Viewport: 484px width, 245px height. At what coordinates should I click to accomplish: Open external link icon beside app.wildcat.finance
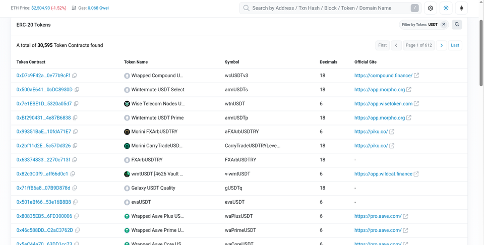pos(416,174)
